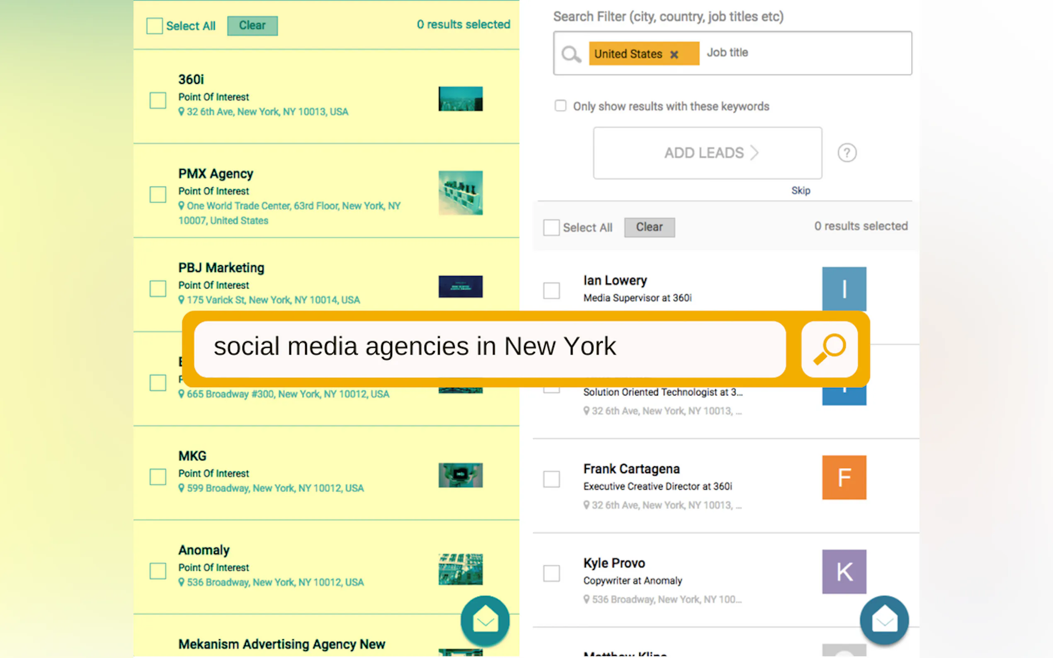Open the MKG thumbnail image
1053x658 pixels.
click(460, 475)
